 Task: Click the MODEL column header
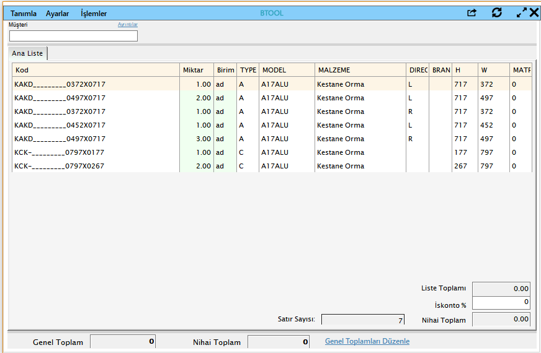pyautogui.click(x=287, y=70)
